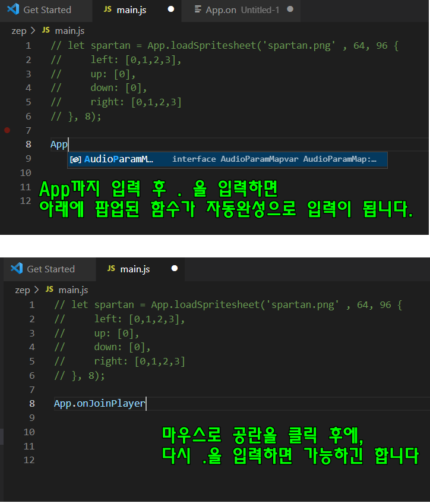The height and width of the screenshot is (503, 430).
Task: Click line number 12 in bottom editor
Action: click(x=29, y=460)
